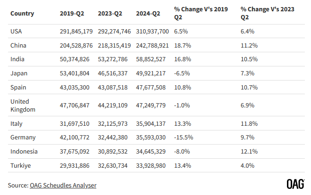Click the 2023-Q2 column header
The image size is (311, 195).
pyautogui.click(x=111, y=13)
